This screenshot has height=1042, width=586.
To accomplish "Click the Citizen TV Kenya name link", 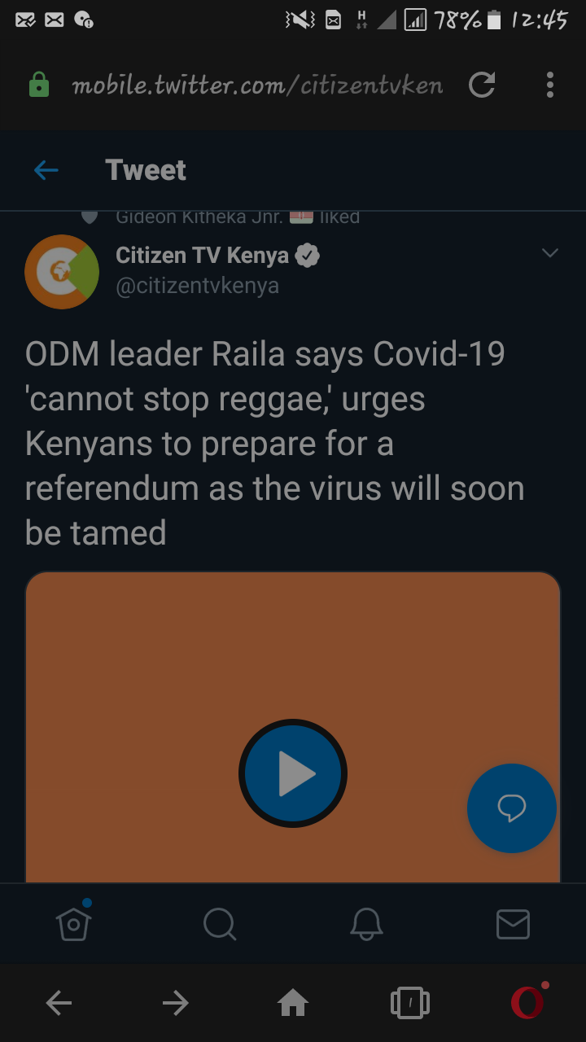I will coord(203,255).
